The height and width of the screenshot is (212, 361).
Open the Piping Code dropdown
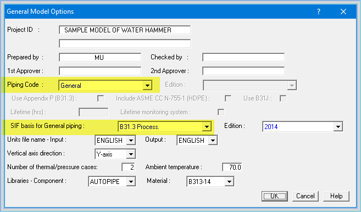tap(147, 85)
